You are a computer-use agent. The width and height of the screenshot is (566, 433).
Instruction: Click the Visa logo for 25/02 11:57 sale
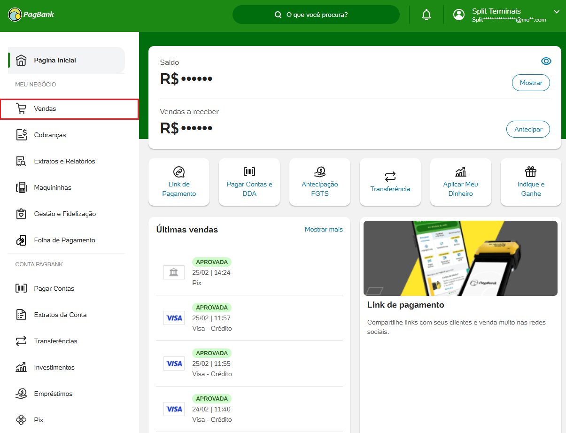pyautogui.click(x=174, y=318)
